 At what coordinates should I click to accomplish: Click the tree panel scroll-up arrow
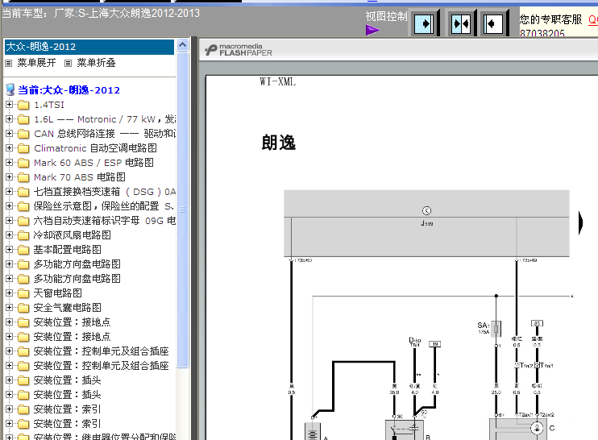pyautogui.click(x=183, y=45)
